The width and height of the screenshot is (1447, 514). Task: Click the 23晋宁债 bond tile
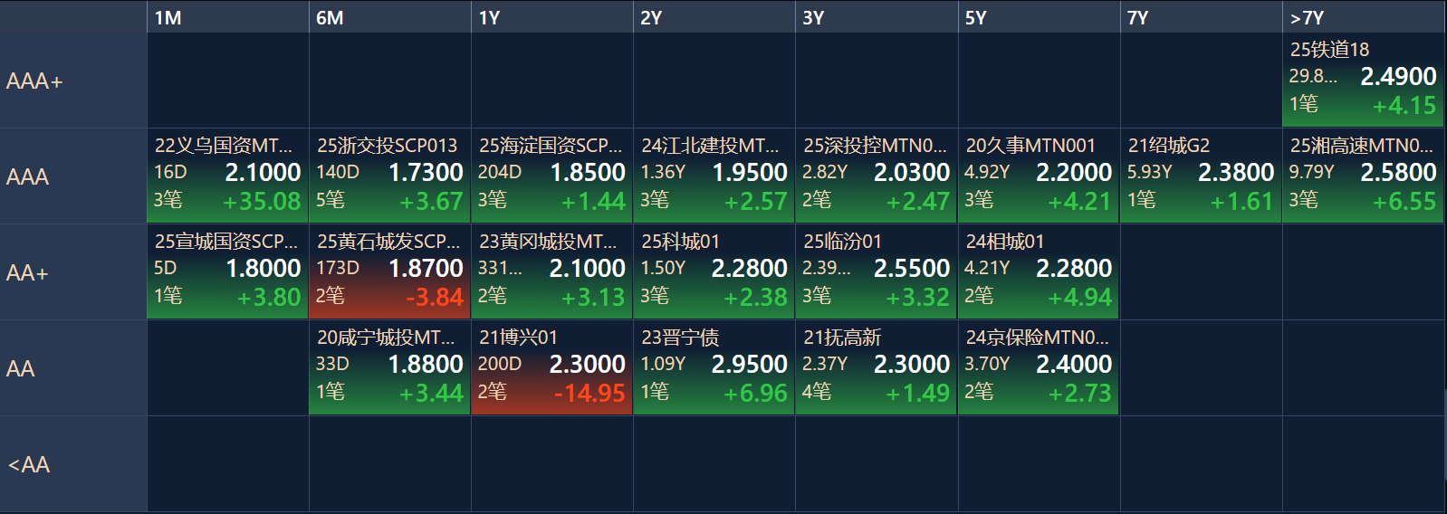tap(714, 367)
